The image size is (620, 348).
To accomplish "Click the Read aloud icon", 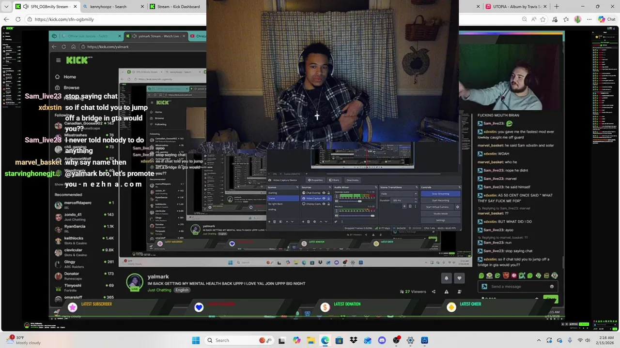I will 533,19.
